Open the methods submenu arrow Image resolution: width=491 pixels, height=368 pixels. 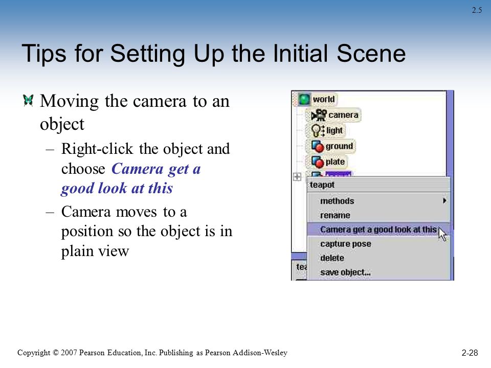point(444,201)
